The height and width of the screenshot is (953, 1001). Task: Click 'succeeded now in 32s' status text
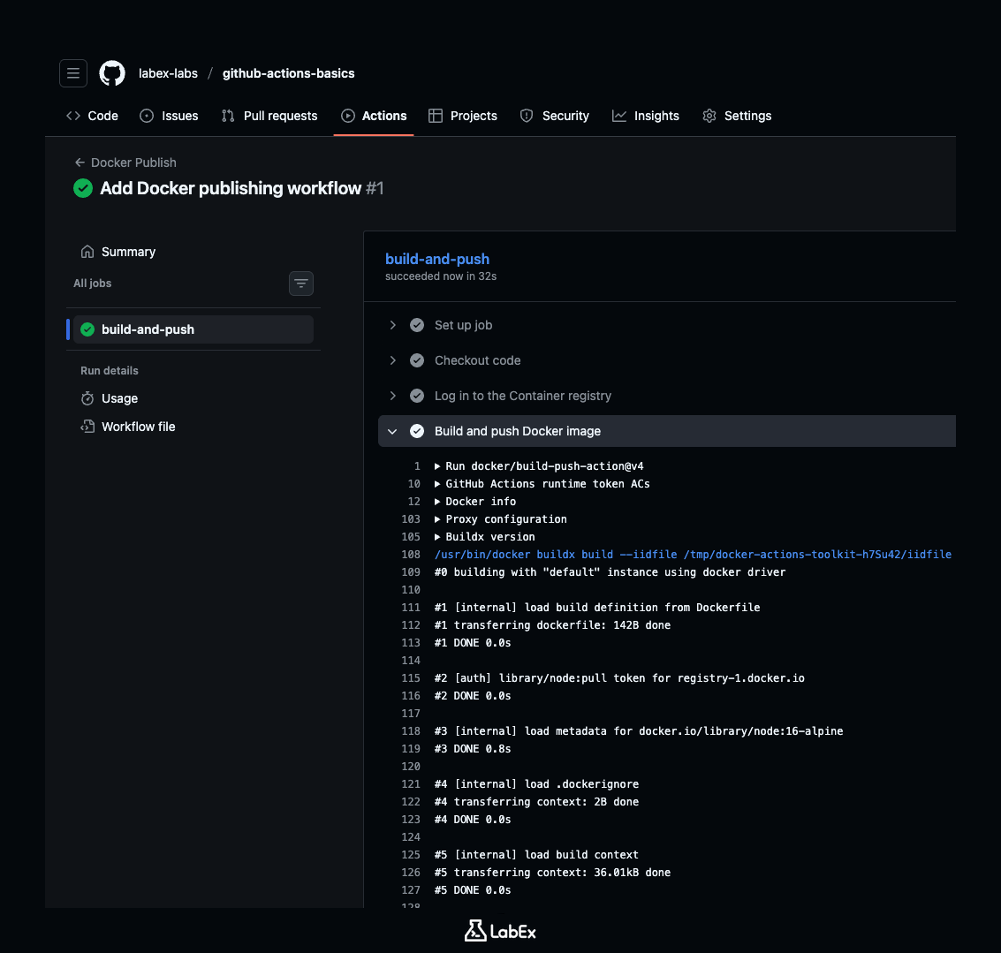[x=441, y=276]
